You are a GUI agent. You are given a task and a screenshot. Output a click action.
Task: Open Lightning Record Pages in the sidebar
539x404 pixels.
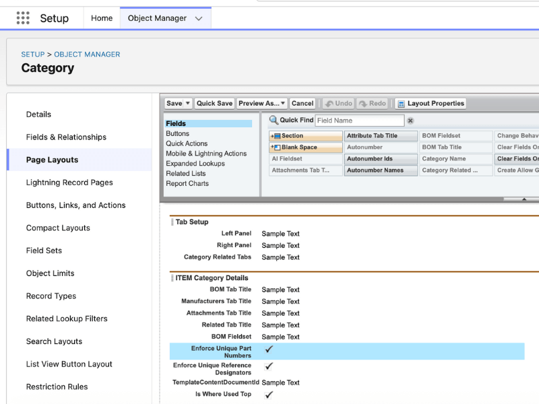click(69, 182)
